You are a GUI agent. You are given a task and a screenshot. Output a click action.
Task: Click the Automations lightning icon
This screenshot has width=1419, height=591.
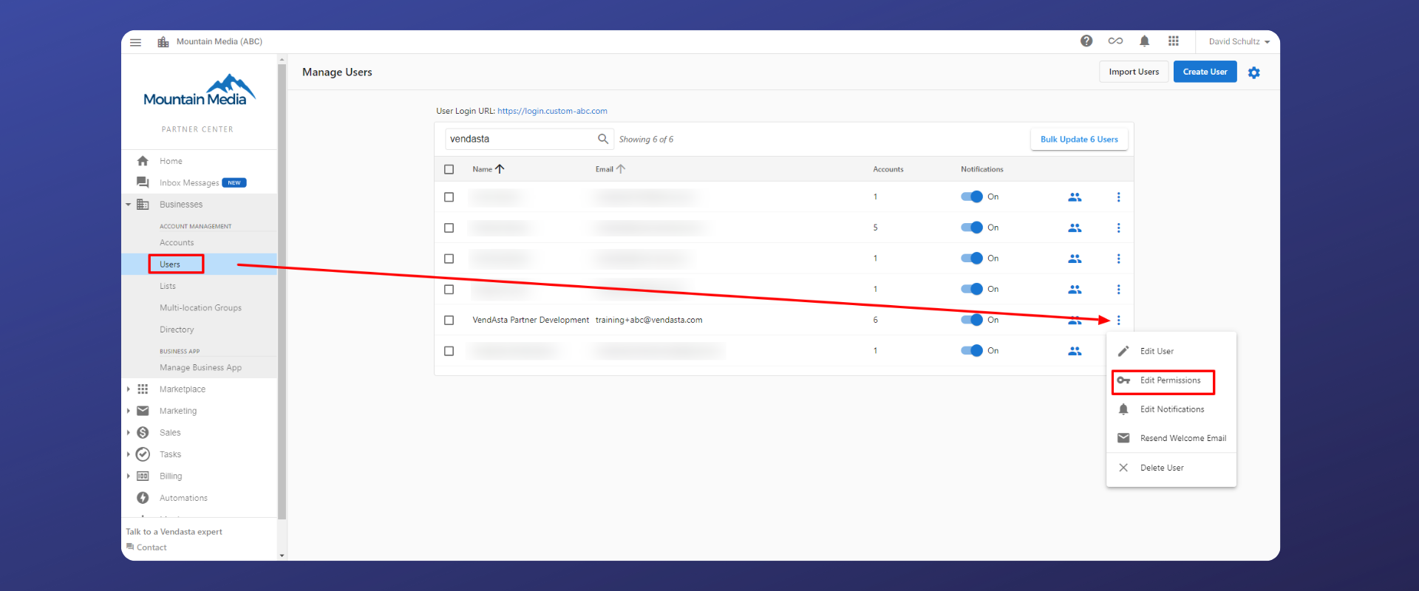(x=143, y=498)
